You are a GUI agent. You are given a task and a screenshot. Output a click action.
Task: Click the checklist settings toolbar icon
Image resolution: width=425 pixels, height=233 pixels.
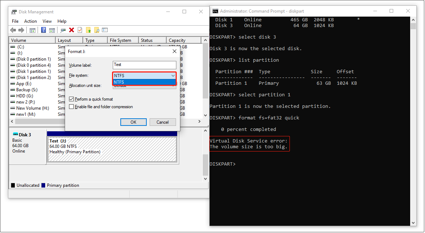pyautogui.click(x=105, y=30)
